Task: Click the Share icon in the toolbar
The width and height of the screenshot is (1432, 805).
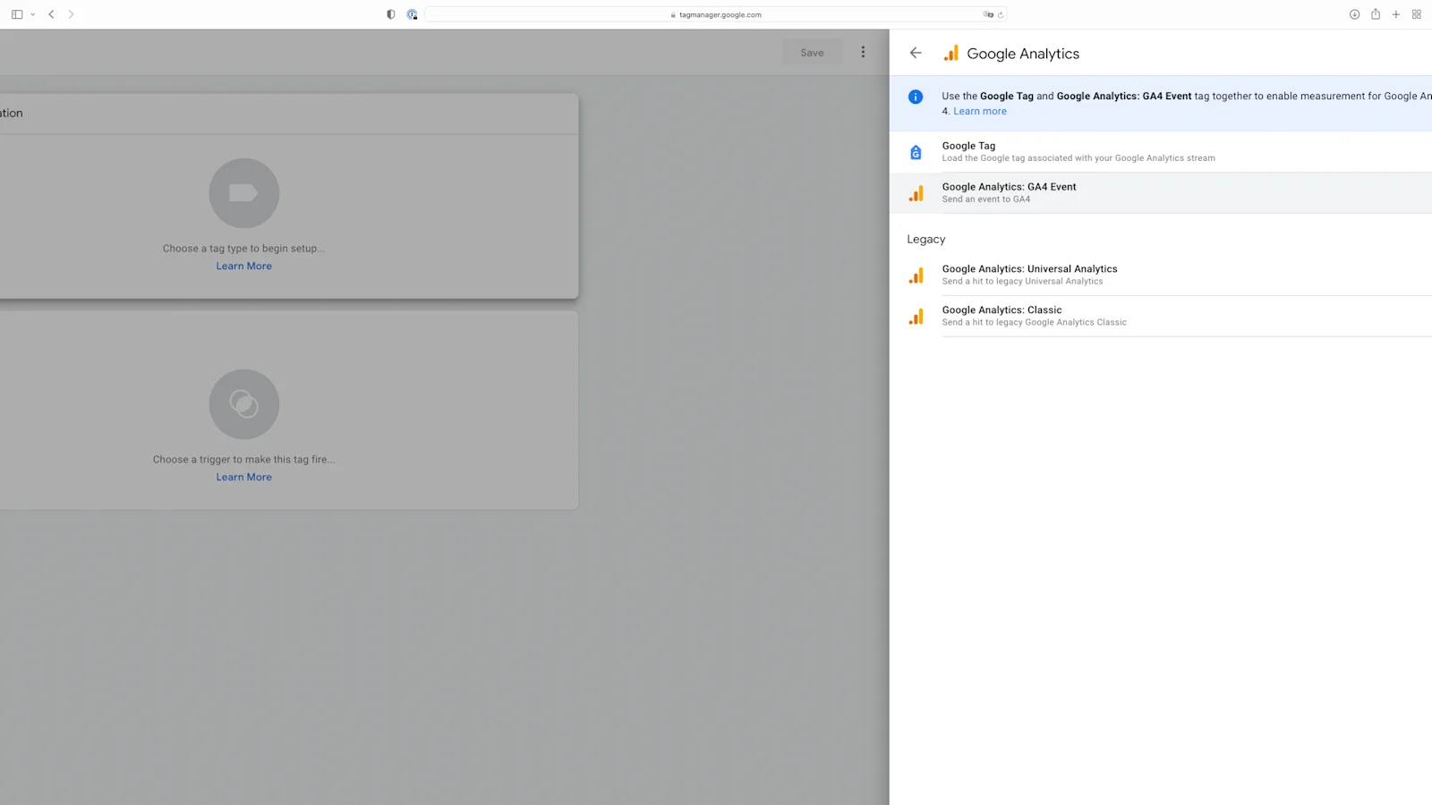Action: click(x=1376, y=14)
